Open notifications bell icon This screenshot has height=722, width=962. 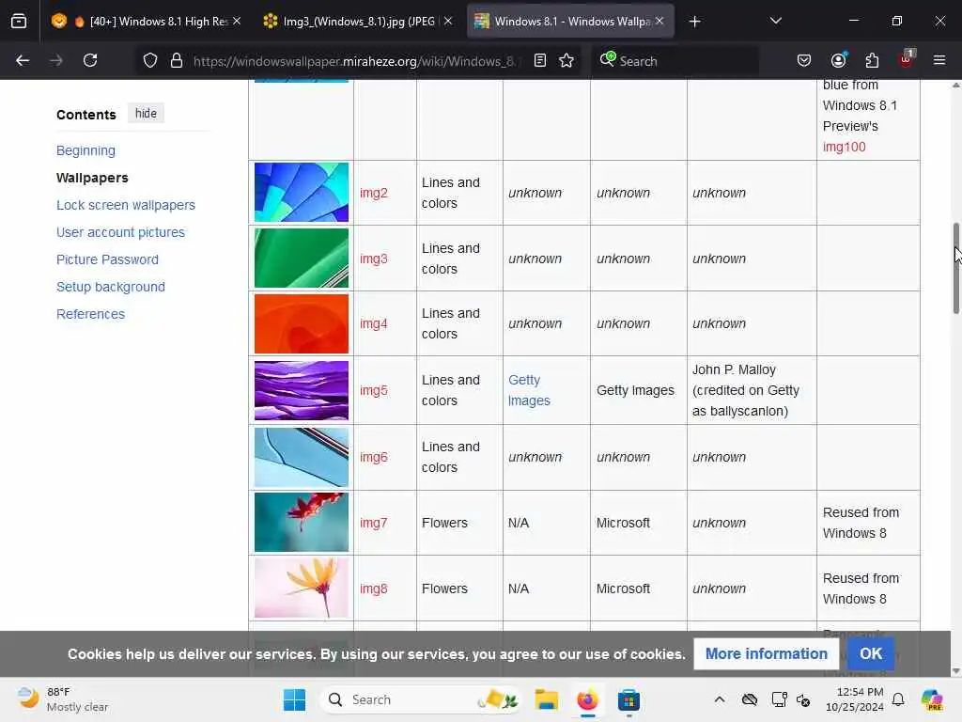898,699
